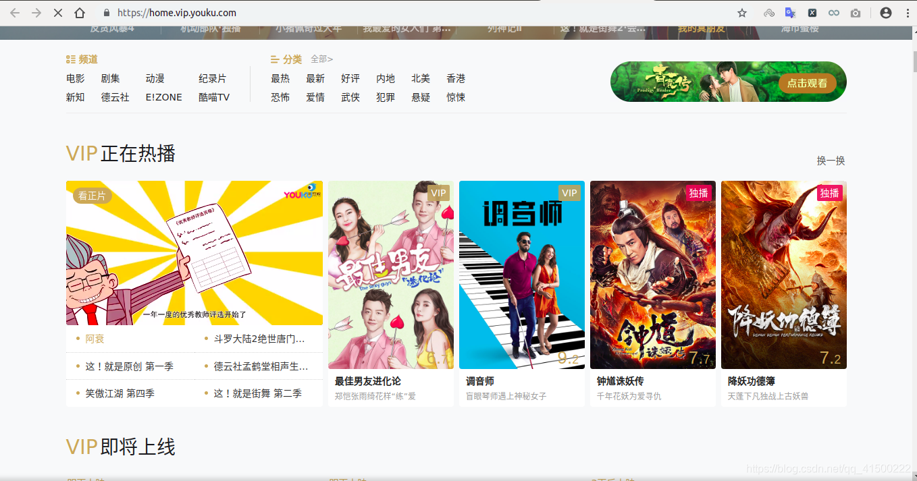
Task: Open the translate extension icon
Action: 790,13
